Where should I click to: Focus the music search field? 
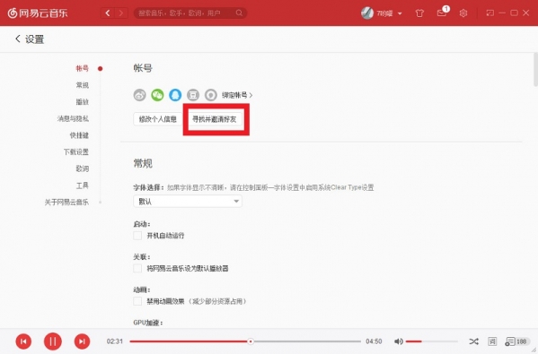[190, 13]
